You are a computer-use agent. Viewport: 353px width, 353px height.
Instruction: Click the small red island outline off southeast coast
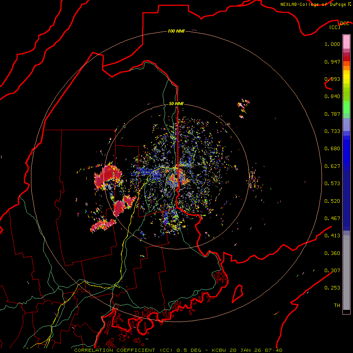tap(238, 293)
